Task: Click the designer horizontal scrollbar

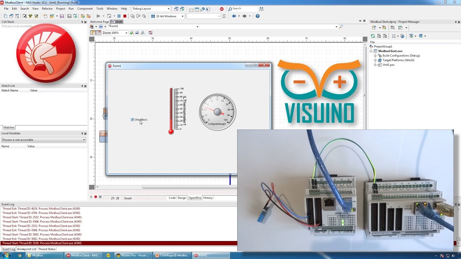Action: pyautogui.click(x=190, y=187)
